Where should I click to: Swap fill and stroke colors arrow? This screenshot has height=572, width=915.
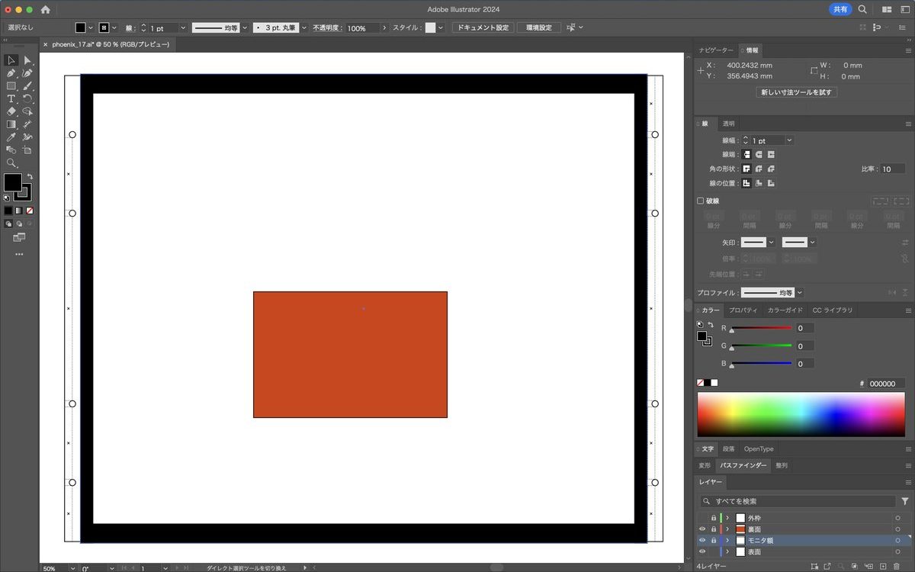click(x=30, y=176)
